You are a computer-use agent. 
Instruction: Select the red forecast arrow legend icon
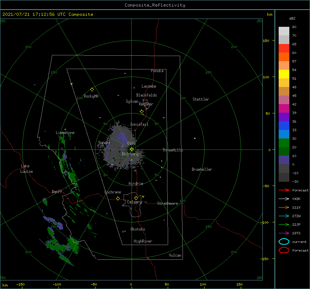pos(284,190)
